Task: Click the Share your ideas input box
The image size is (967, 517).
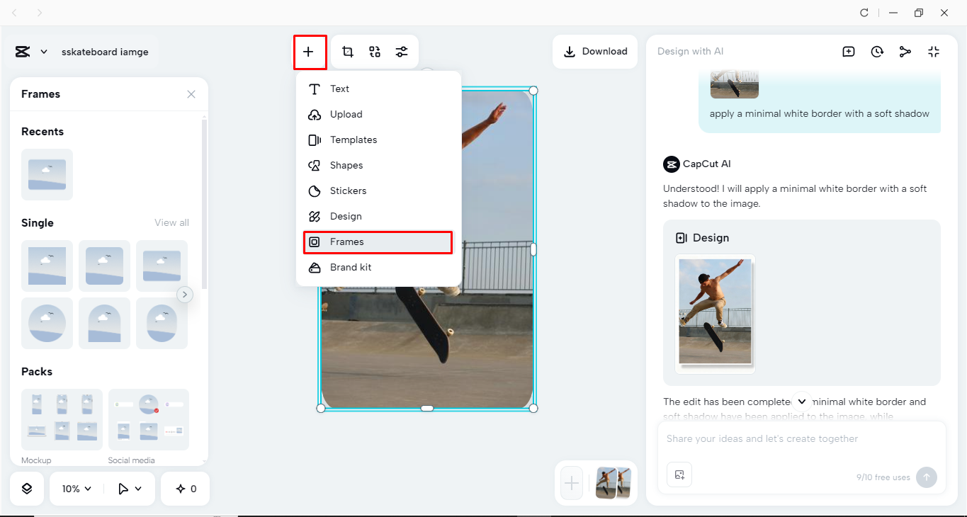Action: (x=802, y=439)
